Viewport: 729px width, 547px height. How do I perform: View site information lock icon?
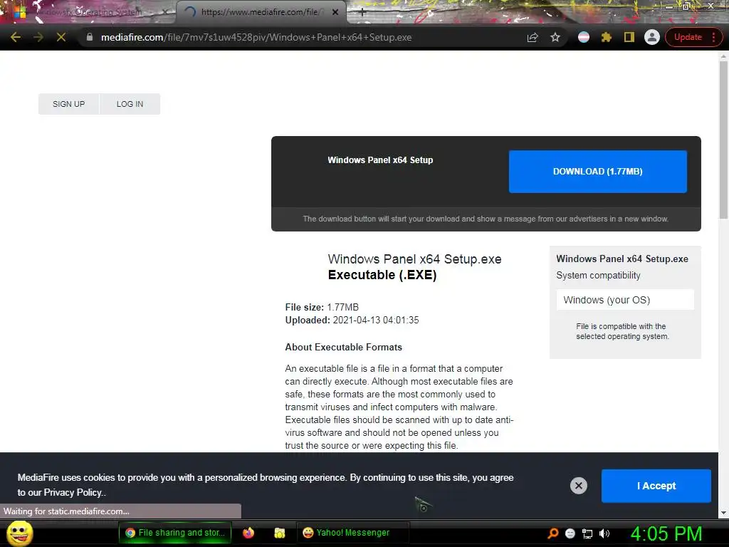(90, 37)
